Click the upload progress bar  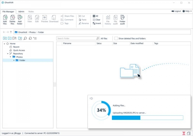pyautogui.click(x=147, y=118)
